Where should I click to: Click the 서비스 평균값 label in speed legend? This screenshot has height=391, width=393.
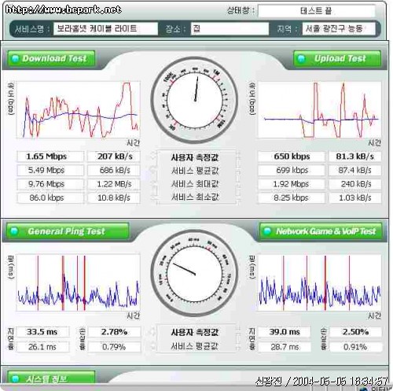point(194,171)
